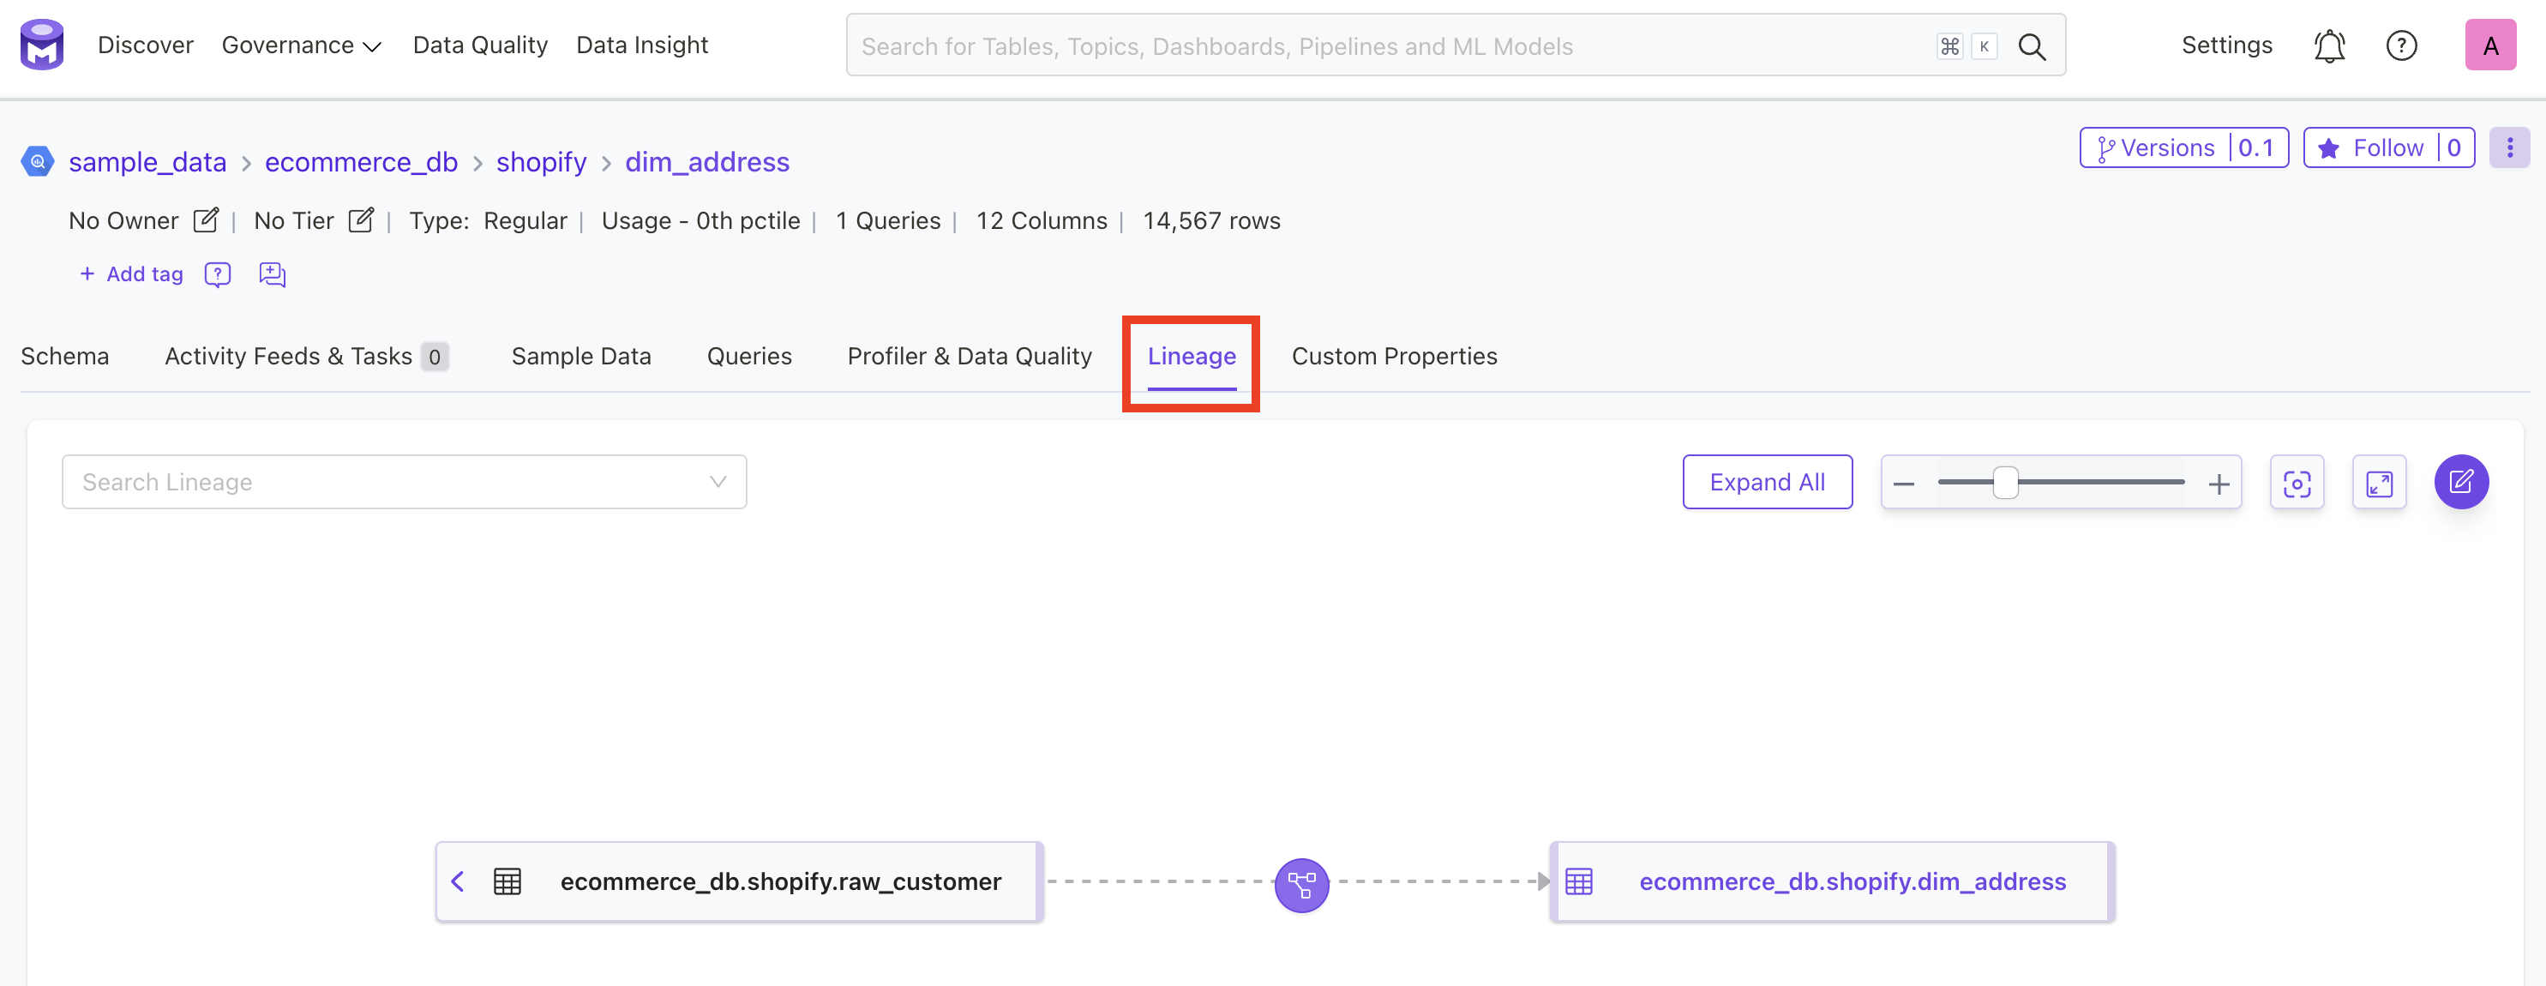This screenshot has width=2546, height=986.
Task: Click the Expand All button
Action: (x=1767, y=482)
